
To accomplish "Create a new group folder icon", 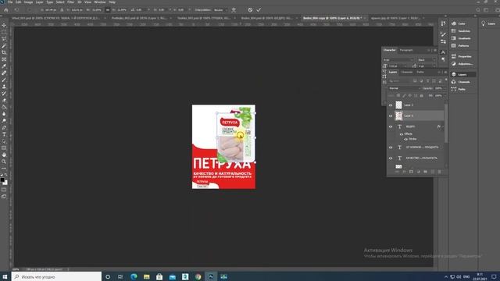I will coord(425,172).
